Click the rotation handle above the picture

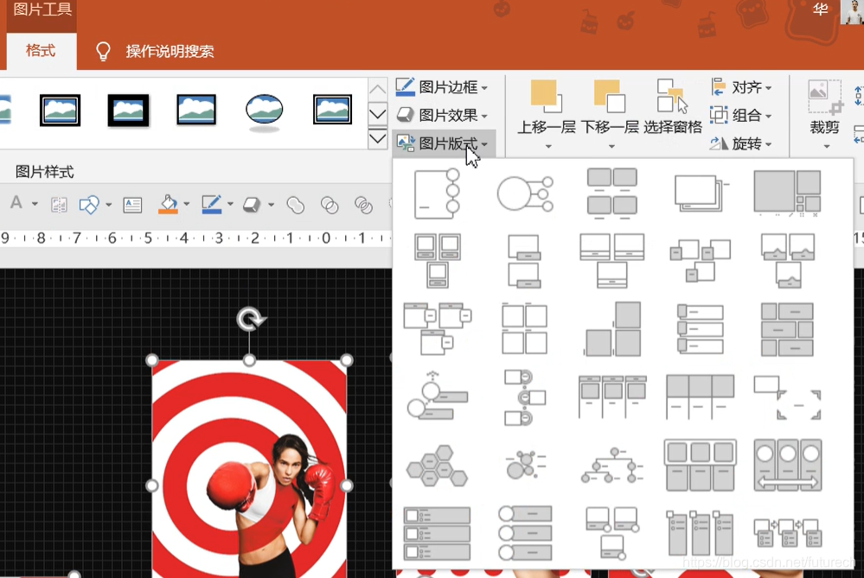250,320
